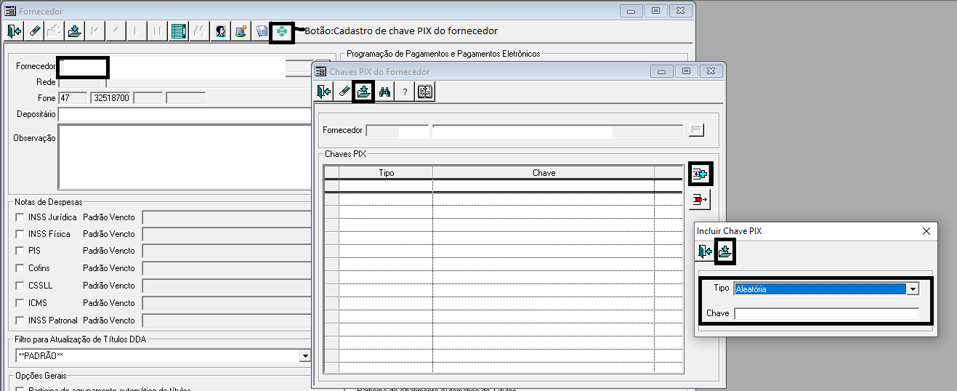Click binoculars search icon in Chaves PIX window
Image resolution: width=957 pixels, height=391 pixels.
tap(384, 92)
